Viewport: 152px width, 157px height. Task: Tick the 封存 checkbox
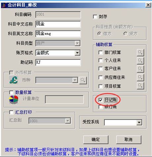(95, 17)
